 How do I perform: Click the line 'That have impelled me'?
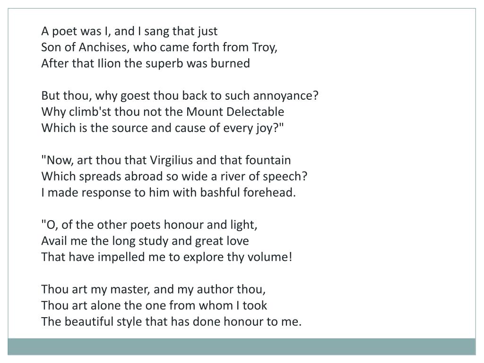point(167,257)
